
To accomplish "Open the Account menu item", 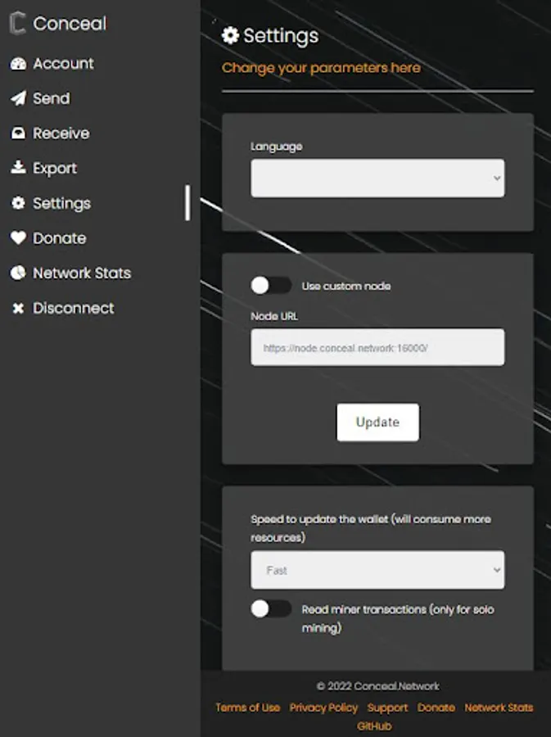I will tap(63, 63).
